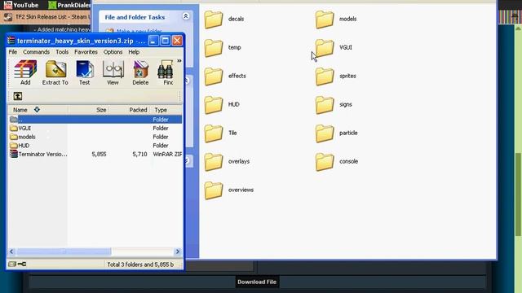522x293 pixels.
Task: Click the Delete toolbar icon in WinRAR
Action: point(140,72)
